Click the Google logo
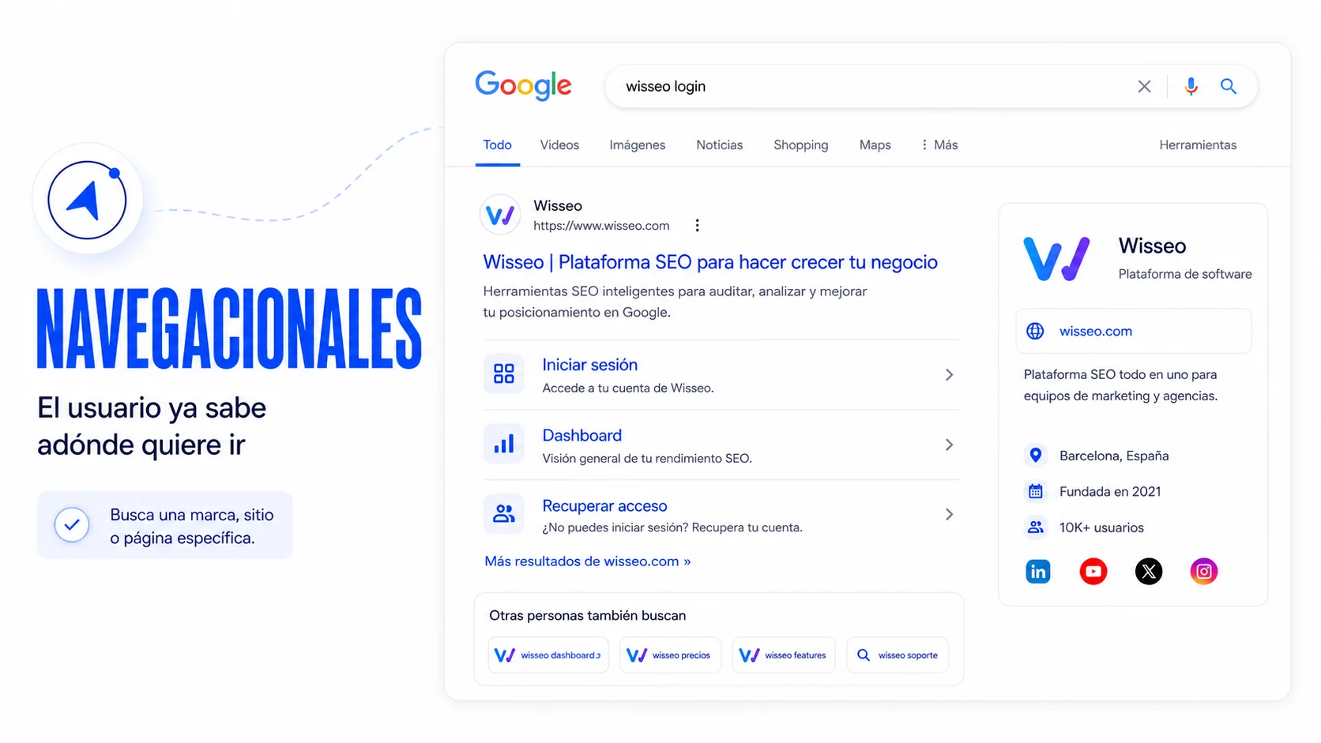This screenshot has height=743, width=1321. point(523,85)
